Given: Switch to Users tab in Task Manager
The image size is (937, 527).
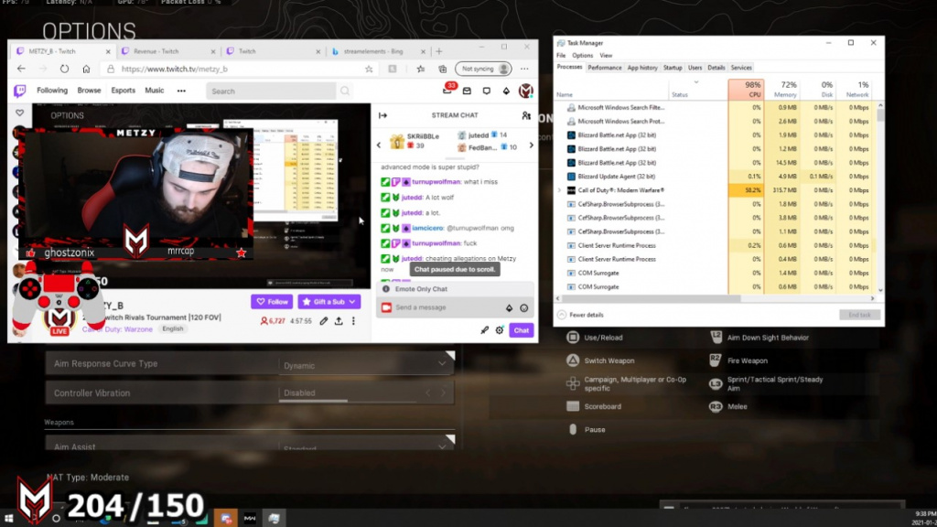Looking at the screenshot, I should point(695,68).
